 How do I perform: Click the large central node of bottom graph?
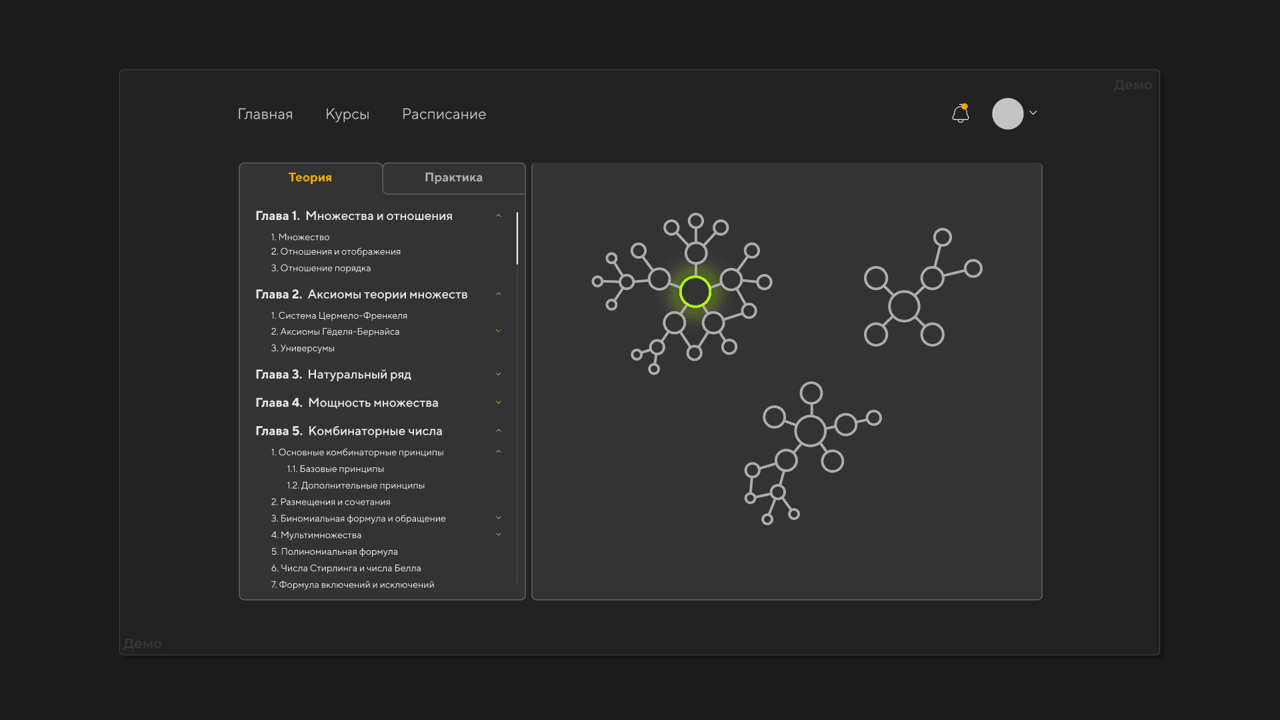[810, 431]
